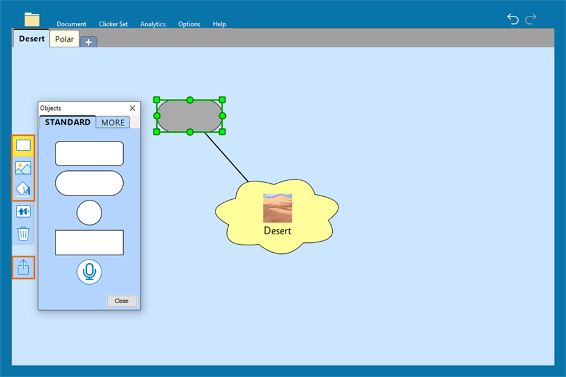Click the blue arrows icon above the trash
Image resolution: width=566 pixels, height=377 pixels.
coord(23,211)
